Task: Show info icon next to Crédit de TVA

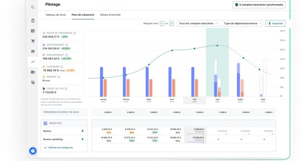Action: click(66, 88)
